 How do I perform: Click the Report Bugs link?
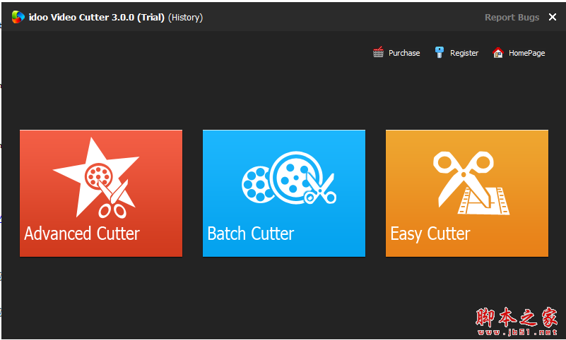pos(512,18)
